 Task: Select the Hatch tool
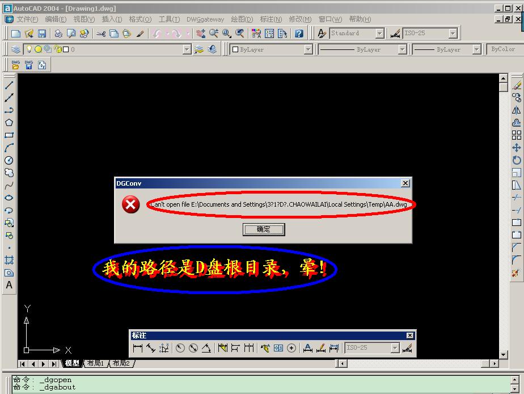(9, 260)
